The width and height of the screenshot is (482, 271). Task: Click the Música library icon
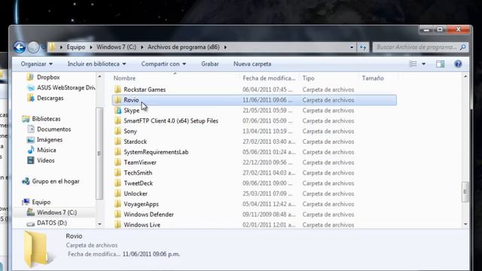click(x=30, y=150)
